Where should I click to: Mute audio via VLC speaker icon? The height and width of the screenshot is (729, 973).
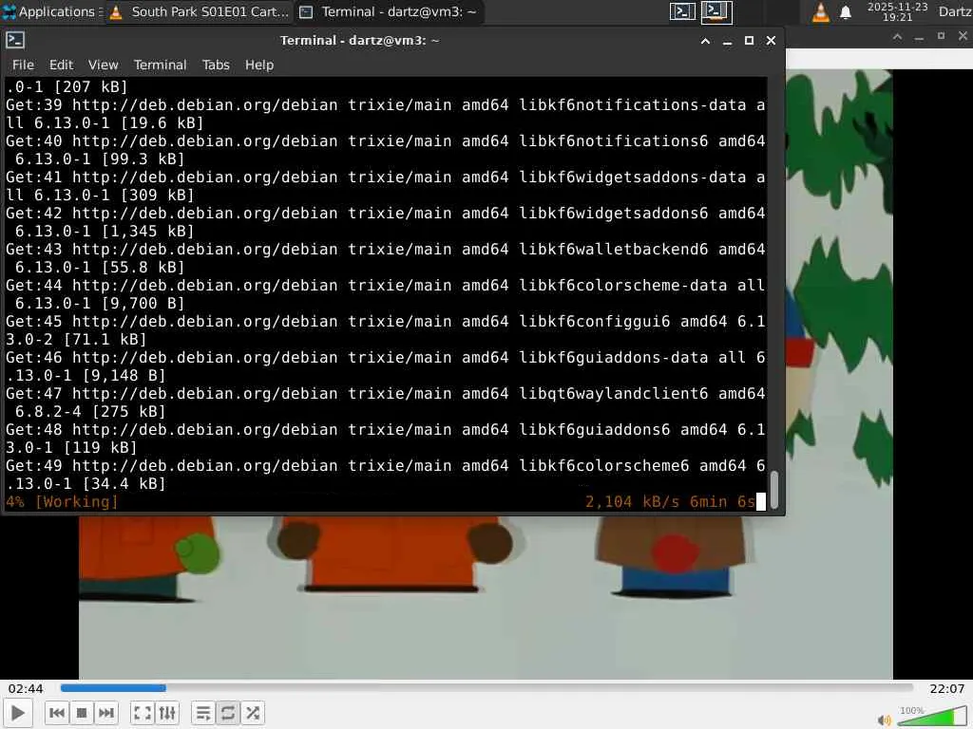885,720
